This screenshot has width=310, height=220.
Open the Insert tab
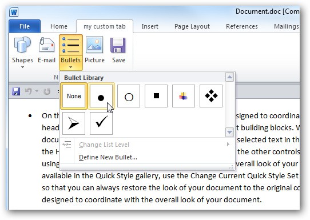tap(150, 26)
